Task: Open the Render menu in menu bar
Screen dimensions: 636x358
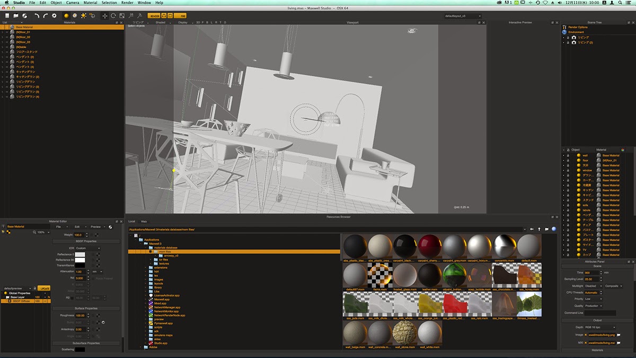Action: 127,3
